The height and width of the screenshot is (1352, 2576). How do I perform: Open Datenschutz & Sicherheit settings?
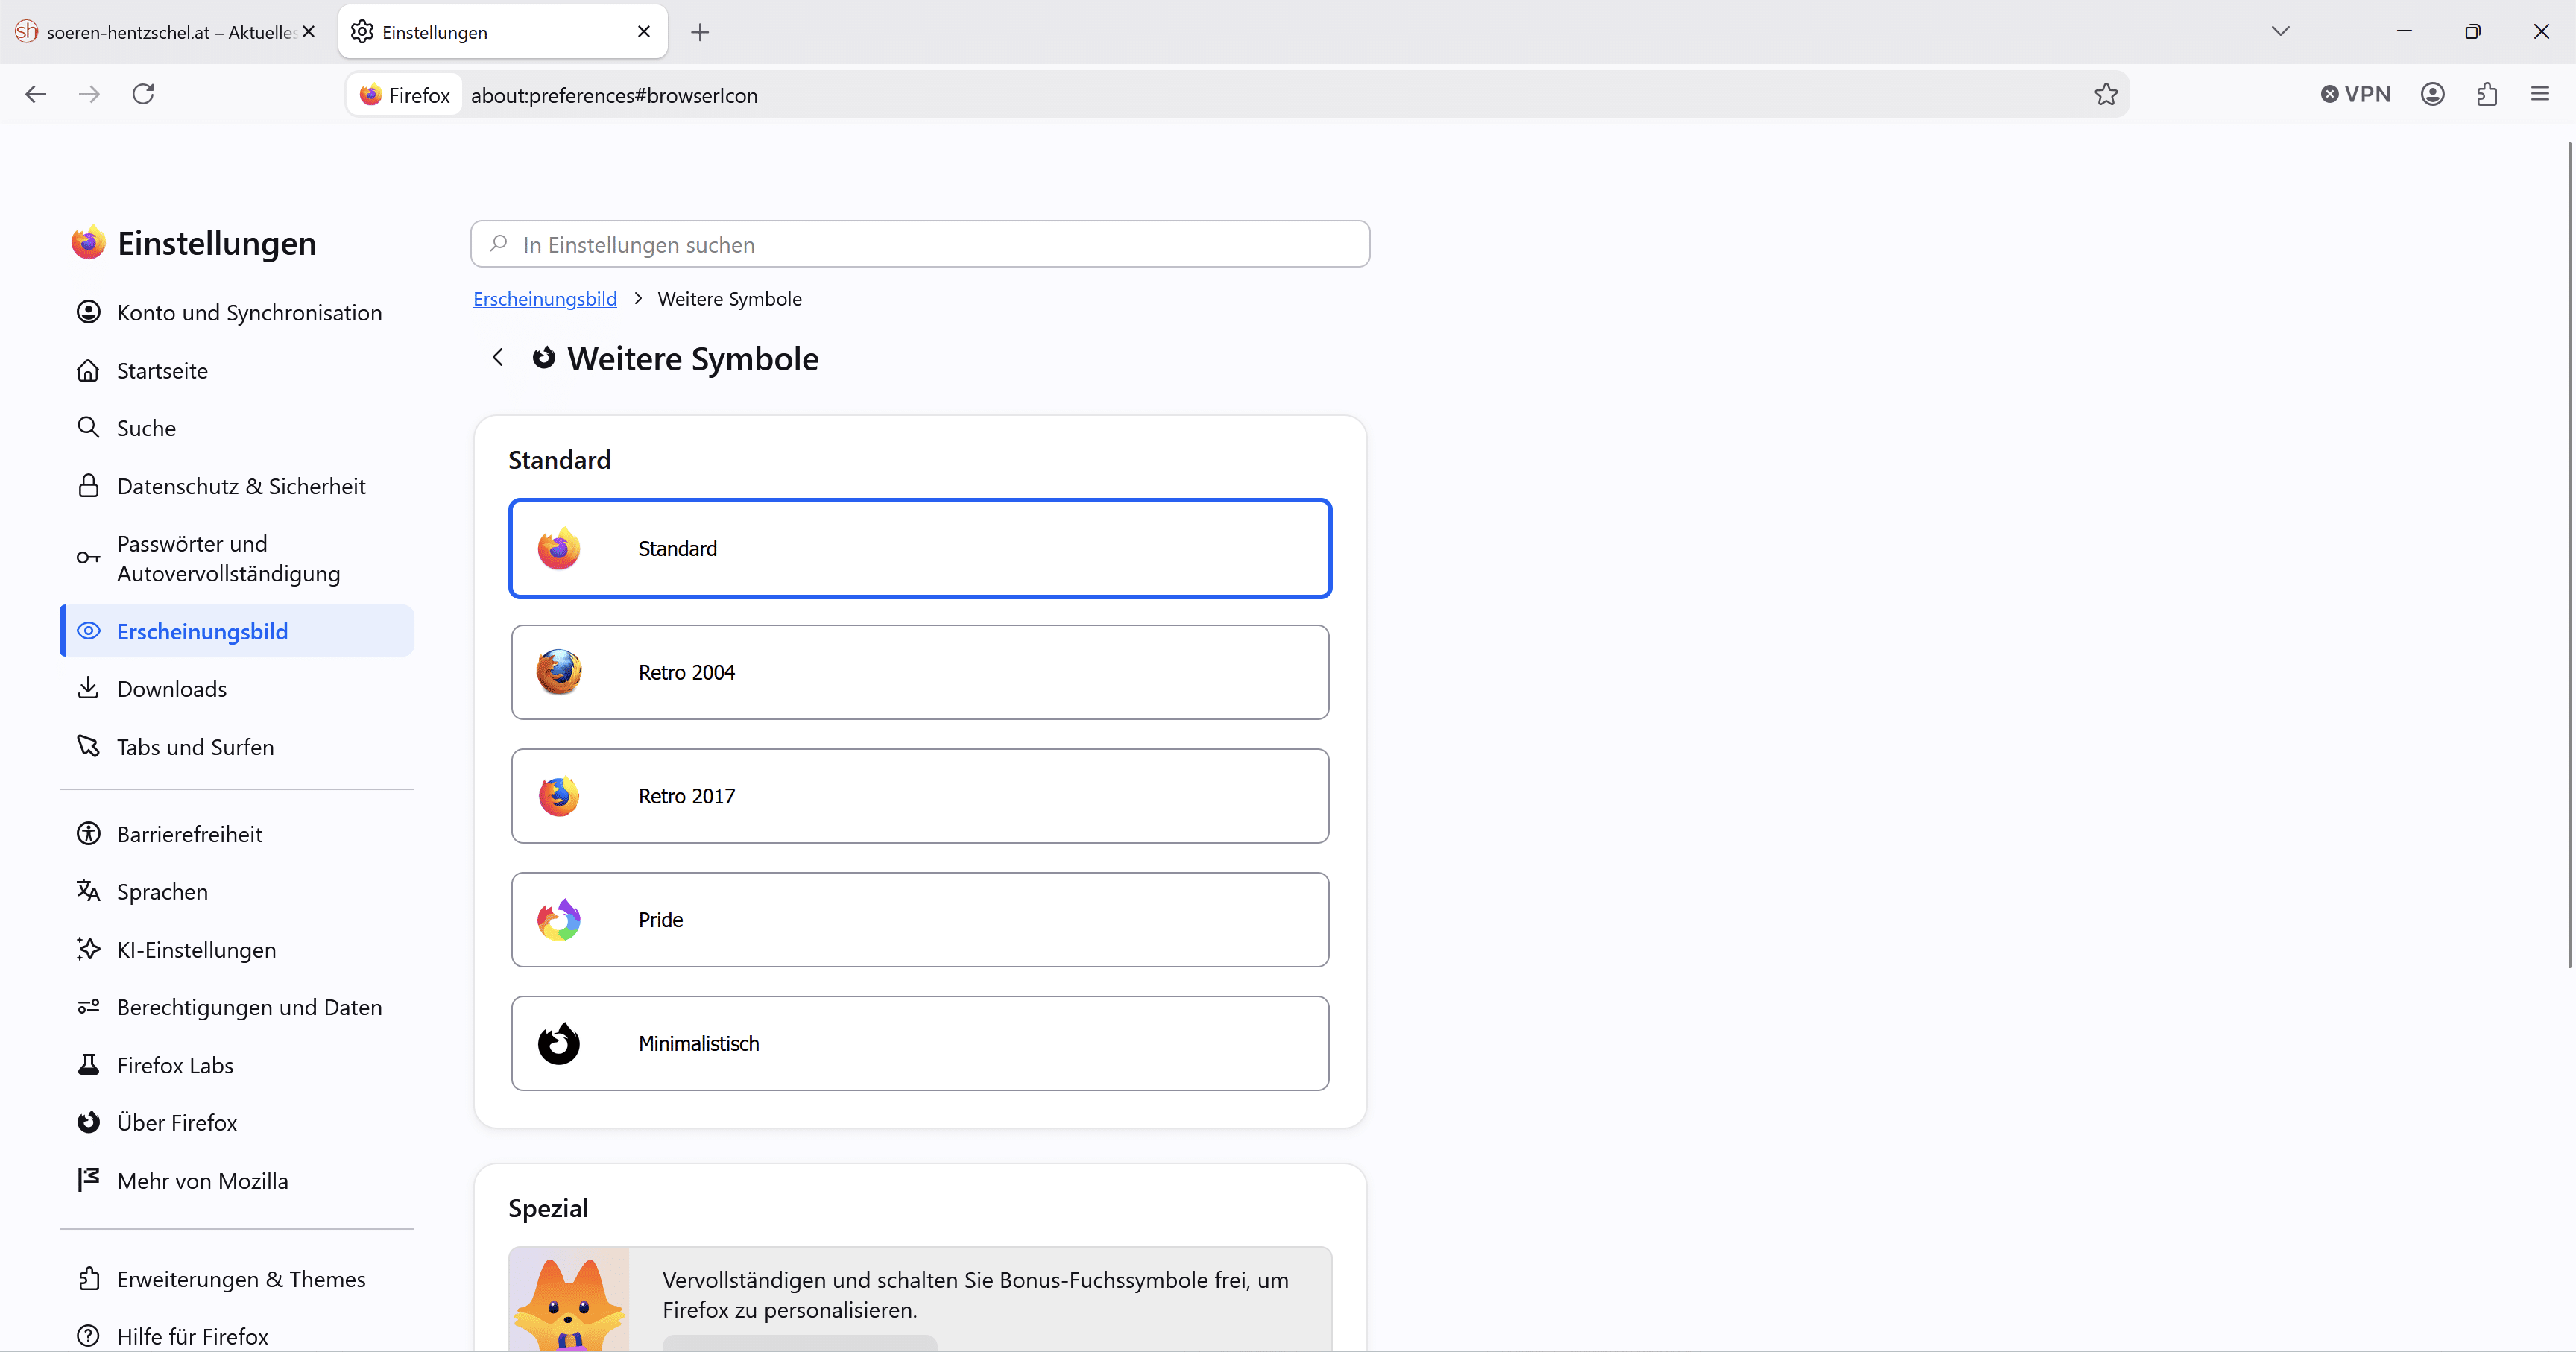click(x=237, y=486)
